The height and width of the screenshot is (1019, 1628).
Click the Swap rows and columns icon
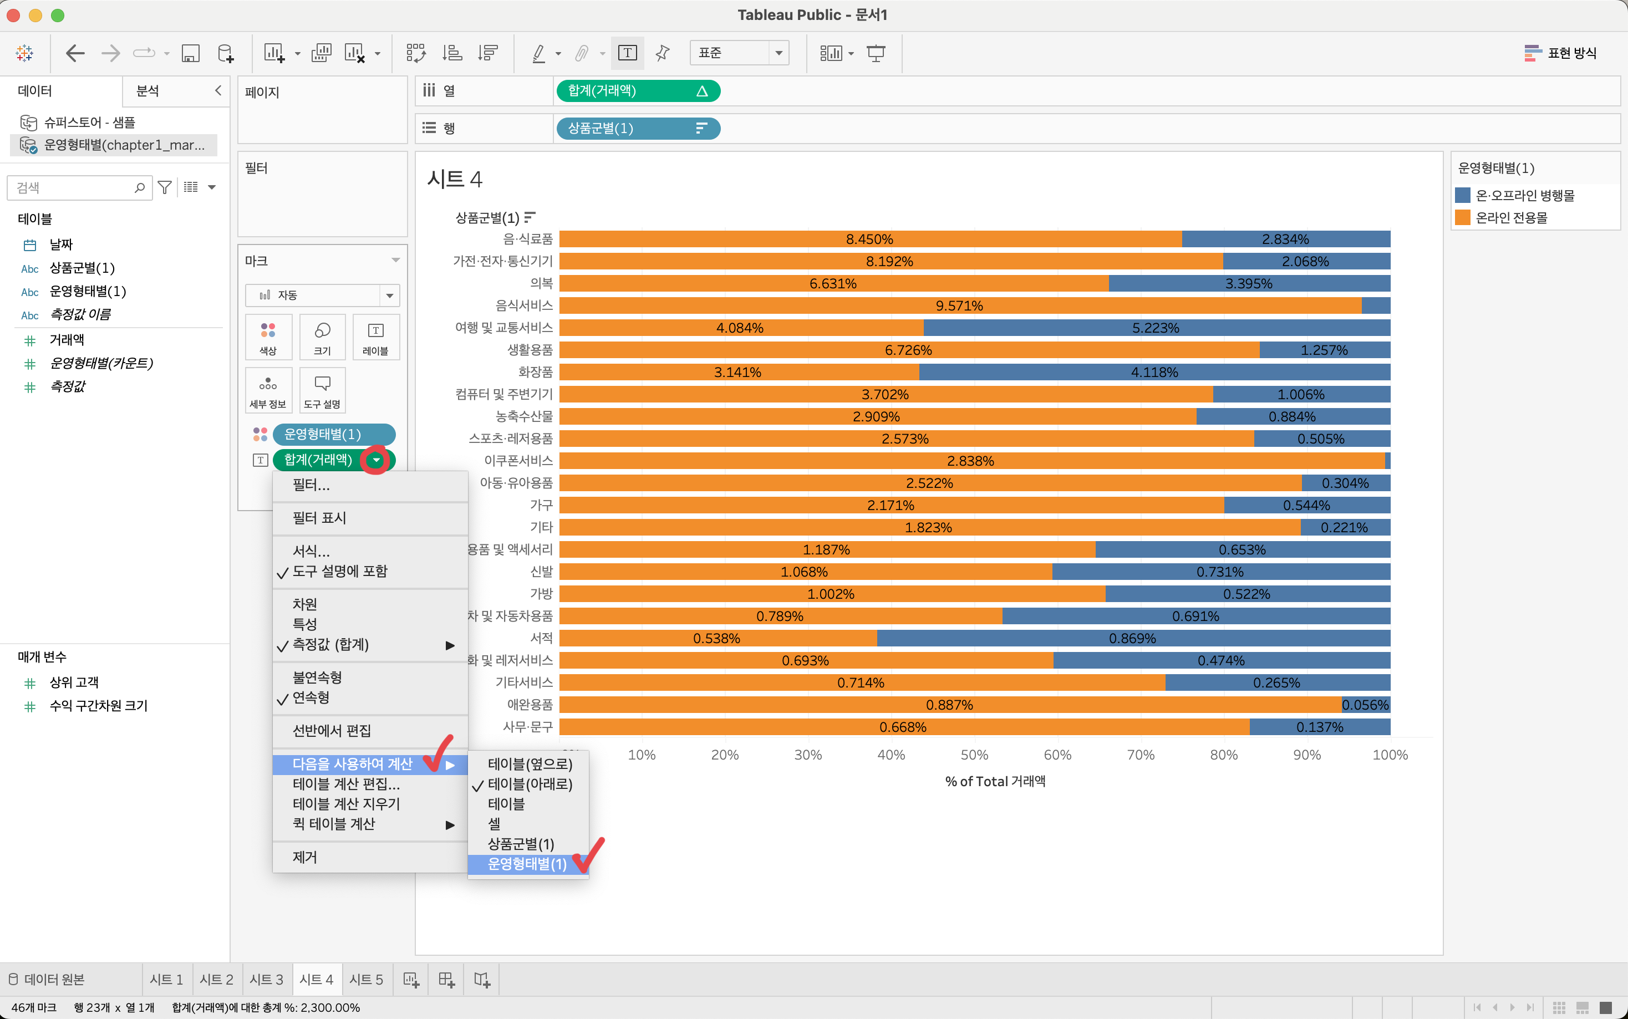(416, 53)
